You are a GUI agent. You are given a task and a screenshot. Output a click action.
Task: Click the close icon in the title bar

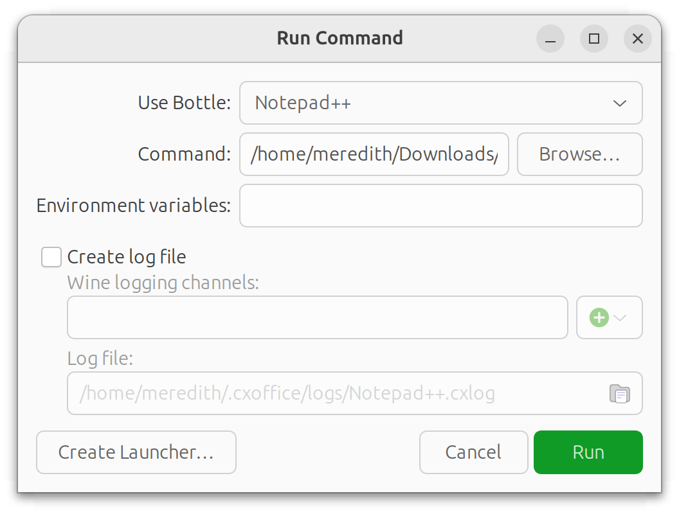click(637, 39)
